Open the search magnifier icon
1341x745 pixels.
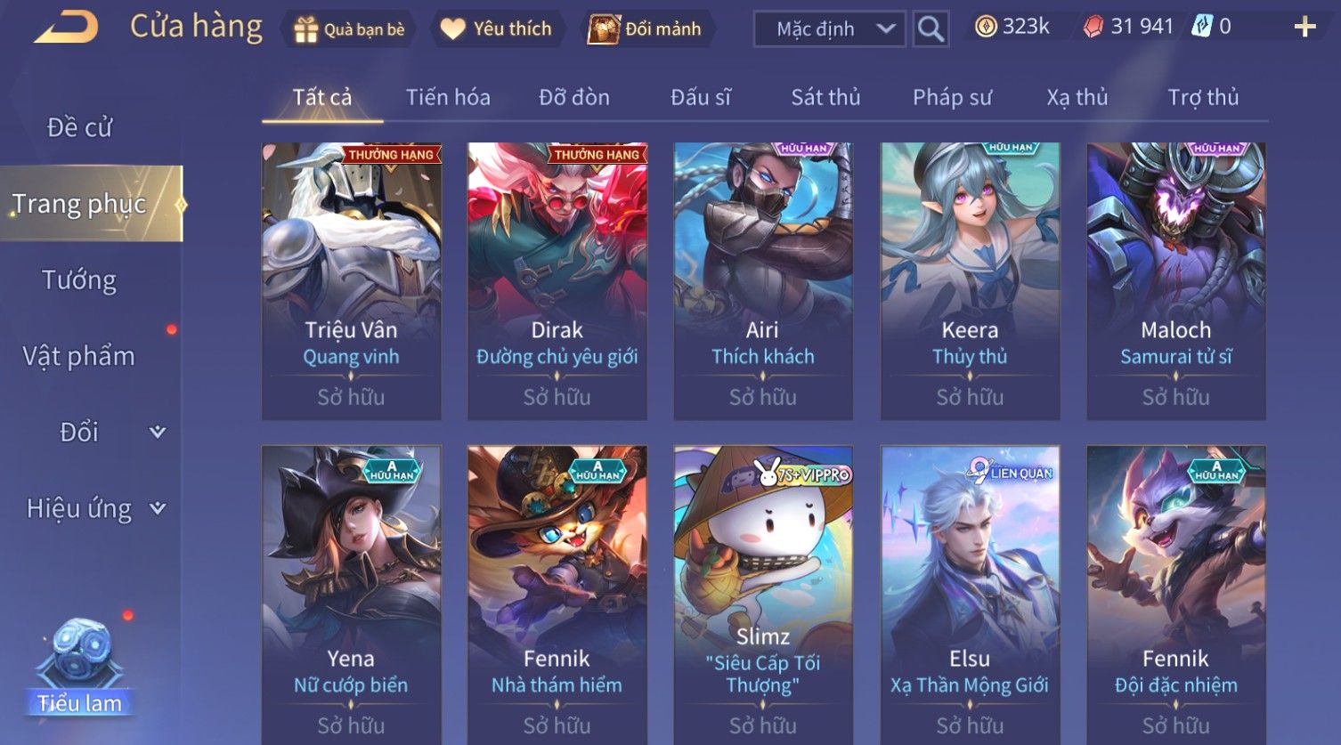tap(931, 29)
